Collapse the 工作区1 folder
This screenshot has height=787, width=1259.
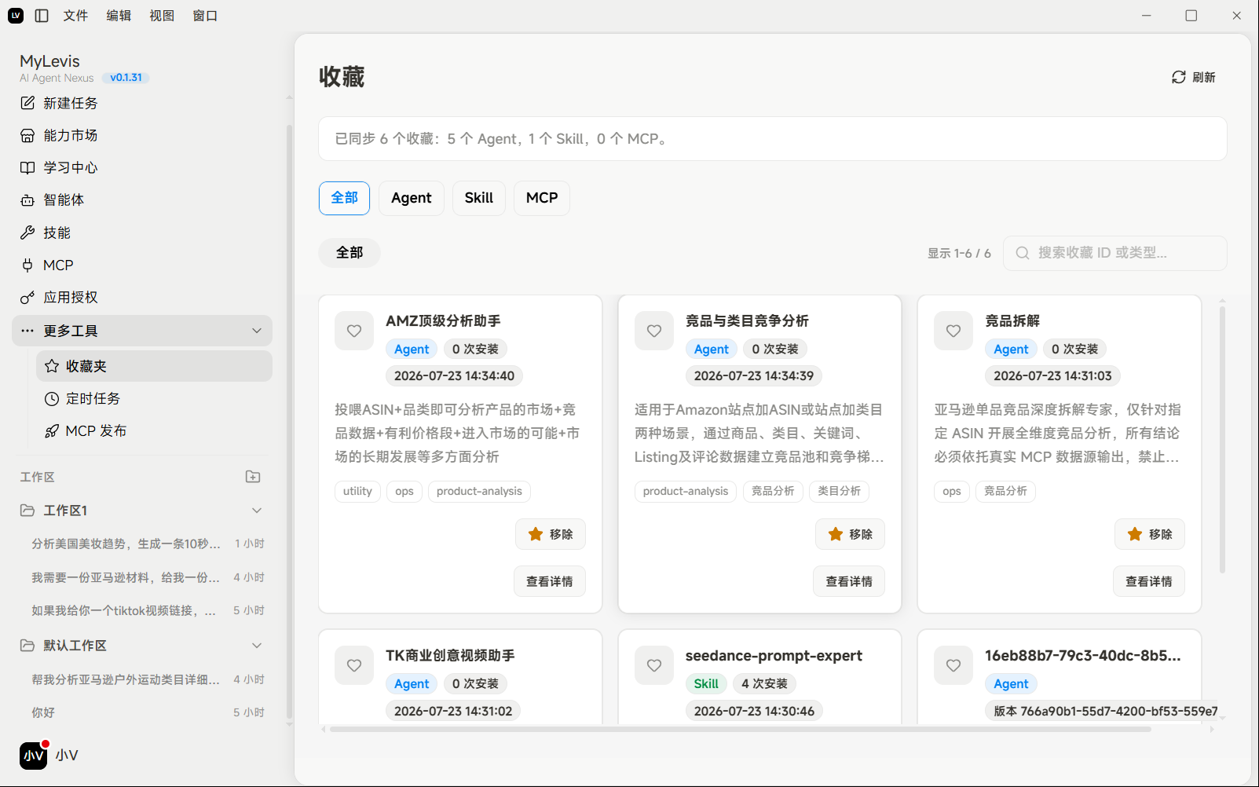click(x=257, y=511)
